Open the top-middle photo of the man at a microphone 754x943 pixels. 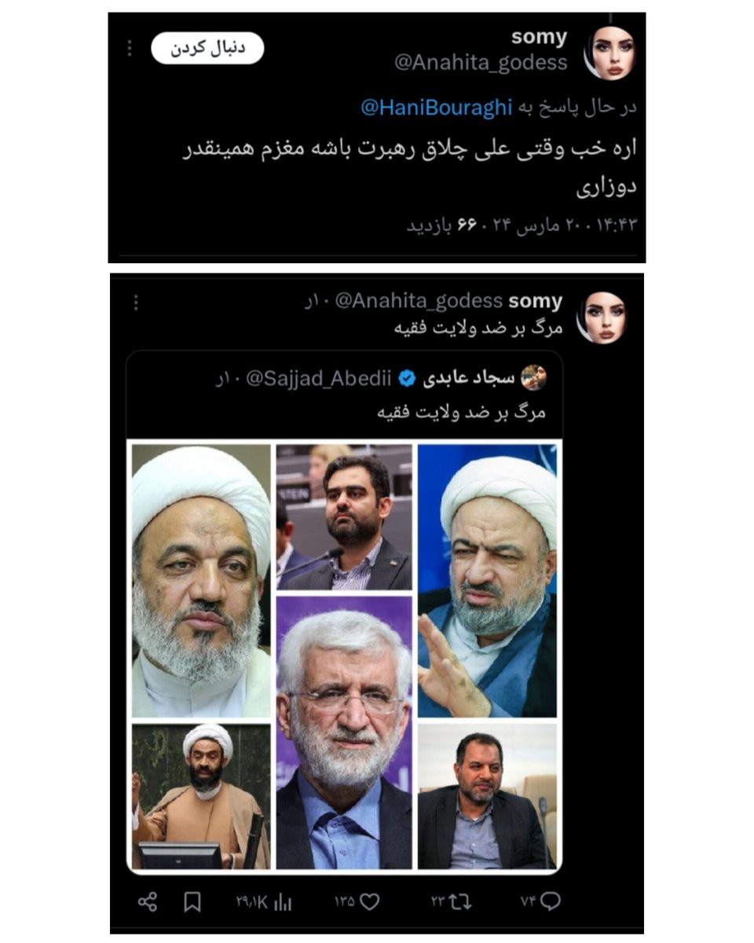click(x=344, y=517)
